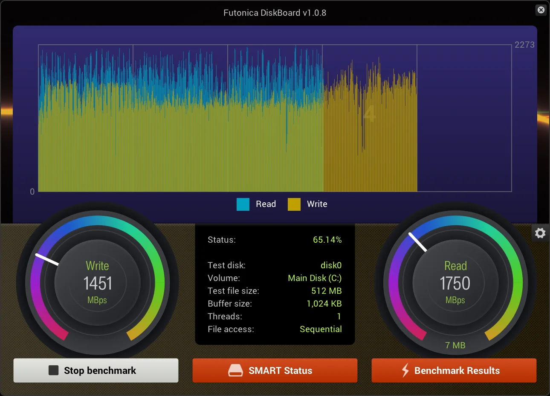Click the 512 MB test file size
The width and height of the screenshot is (550, 396).
click(327, 291)
